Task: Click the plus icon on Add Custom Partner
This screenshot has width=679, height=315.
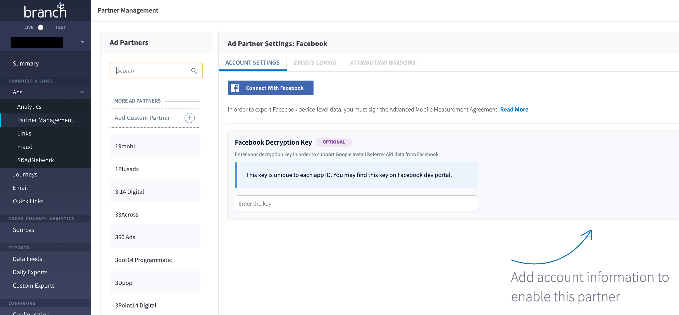Action: click(190, 118)
